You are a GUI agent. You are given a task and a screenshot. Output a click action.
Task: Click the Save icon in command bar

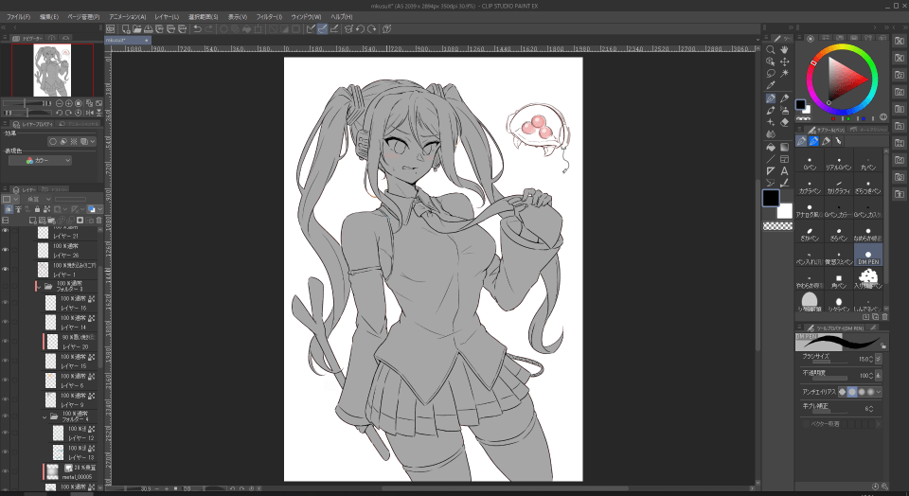pos(149,29)
